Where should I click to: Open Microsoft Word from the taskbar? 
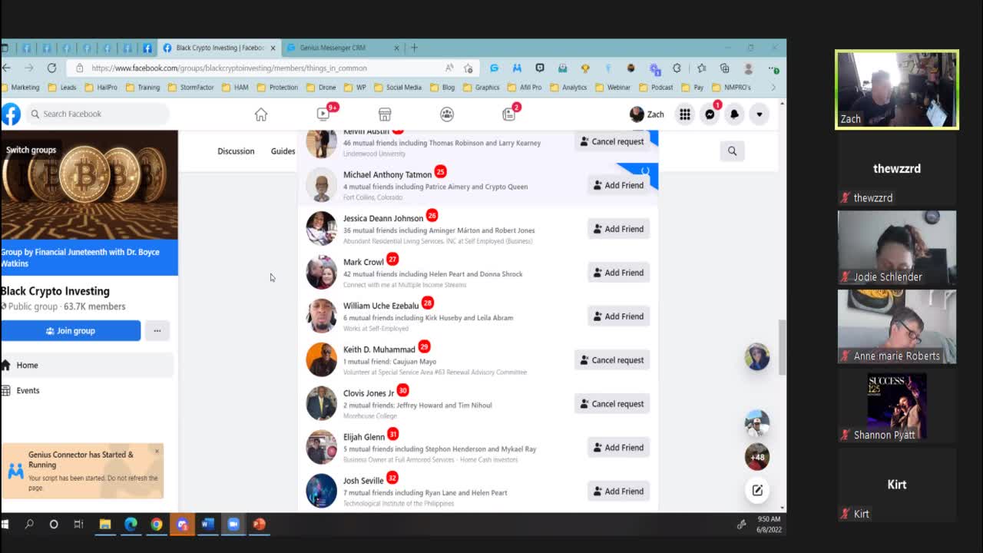207,525
